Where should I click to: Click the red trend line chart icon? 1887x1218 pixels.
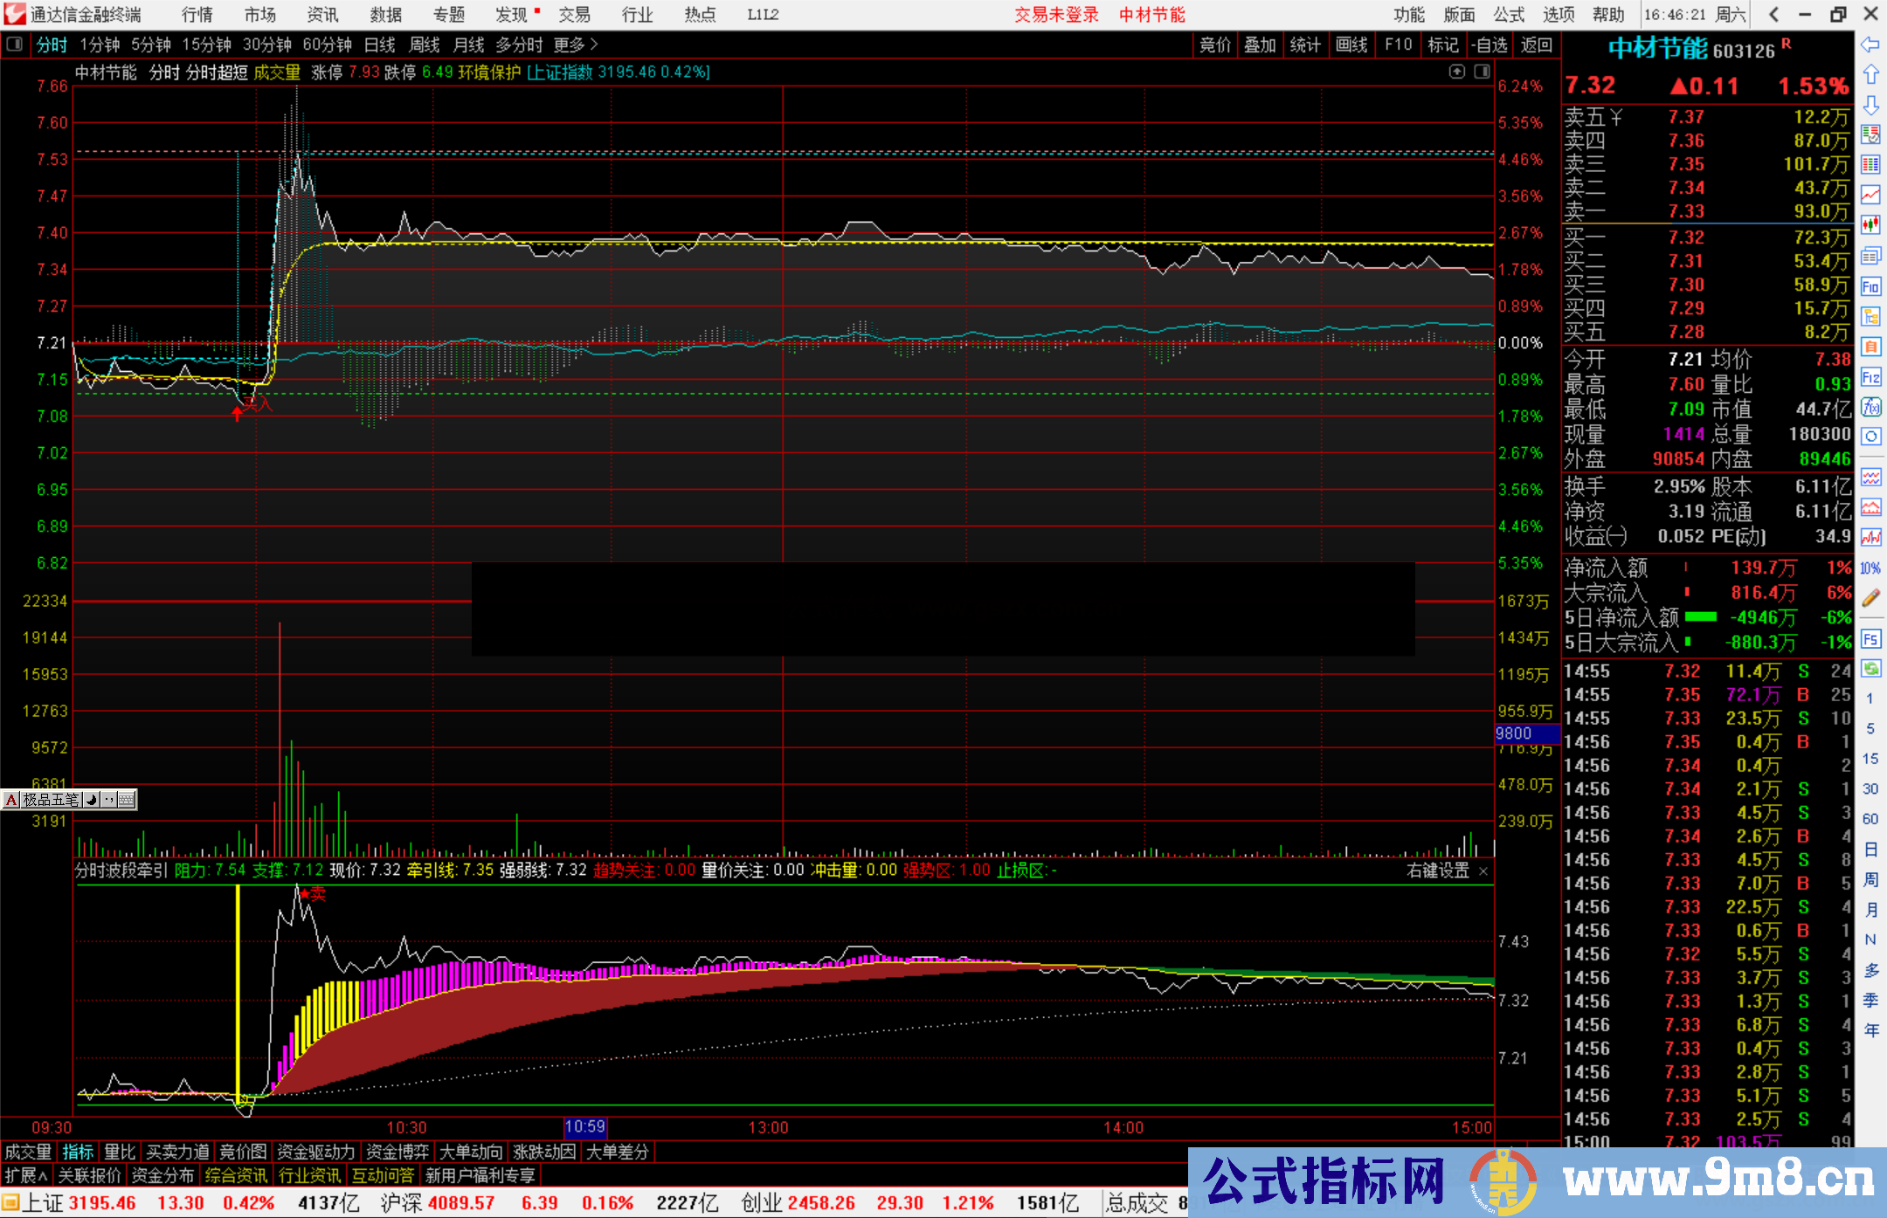[x=1870, y=195]
